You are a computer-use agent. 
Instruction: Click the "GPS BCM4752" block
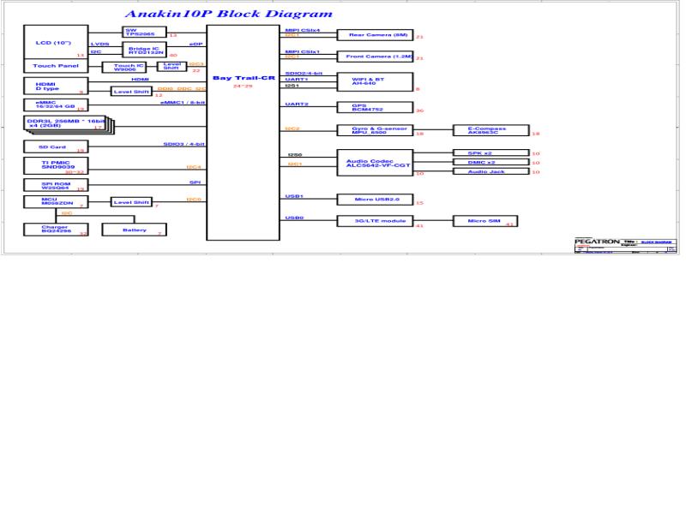[x=375, y=108]
